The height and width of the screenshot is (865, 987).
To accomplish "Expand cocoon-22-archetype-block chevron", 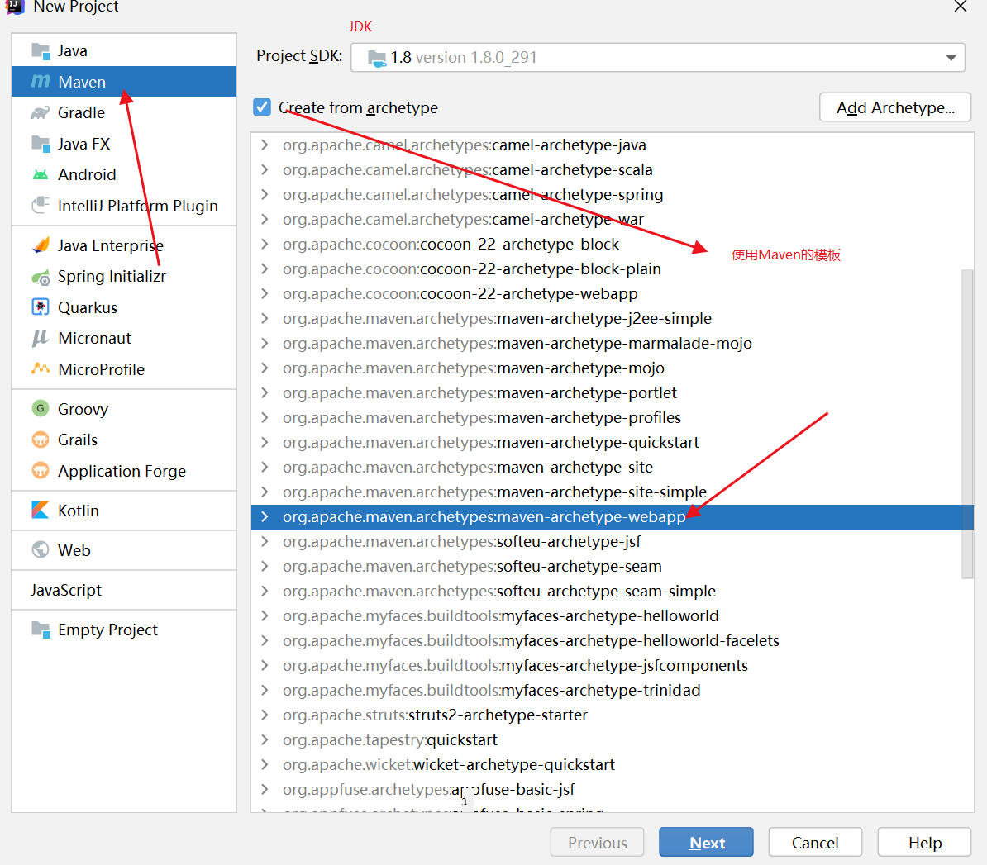I will coord(265,244).
